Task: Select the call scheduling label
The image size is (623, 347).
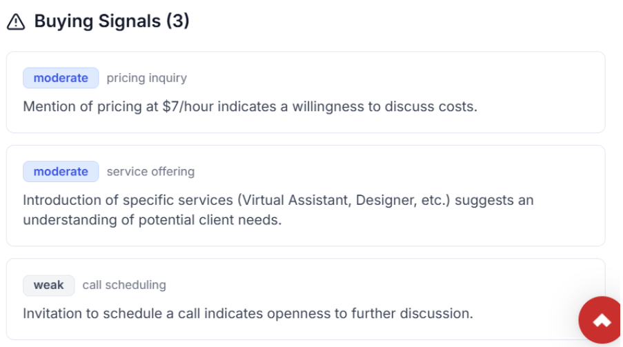Action: point(124,285)
